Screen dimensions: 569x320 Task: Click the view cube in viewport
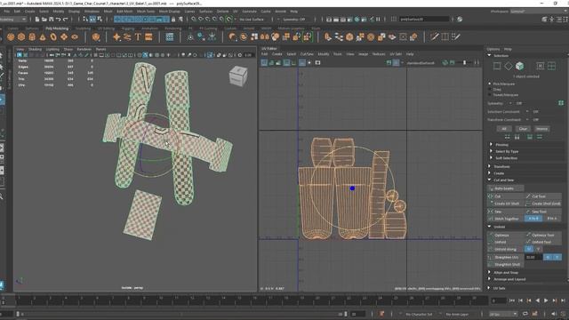[x=238, y=76]
